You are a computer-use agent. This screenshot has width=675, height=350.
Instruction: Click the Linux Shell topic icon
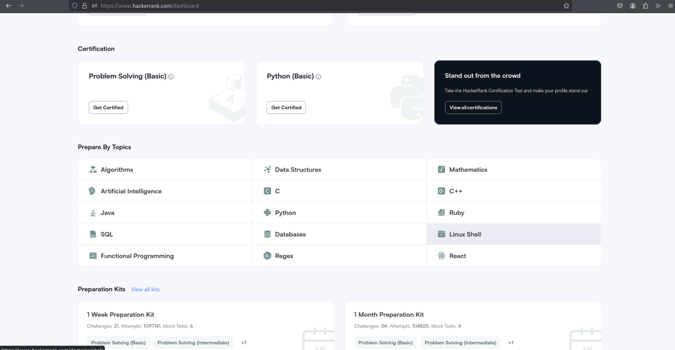441,234
